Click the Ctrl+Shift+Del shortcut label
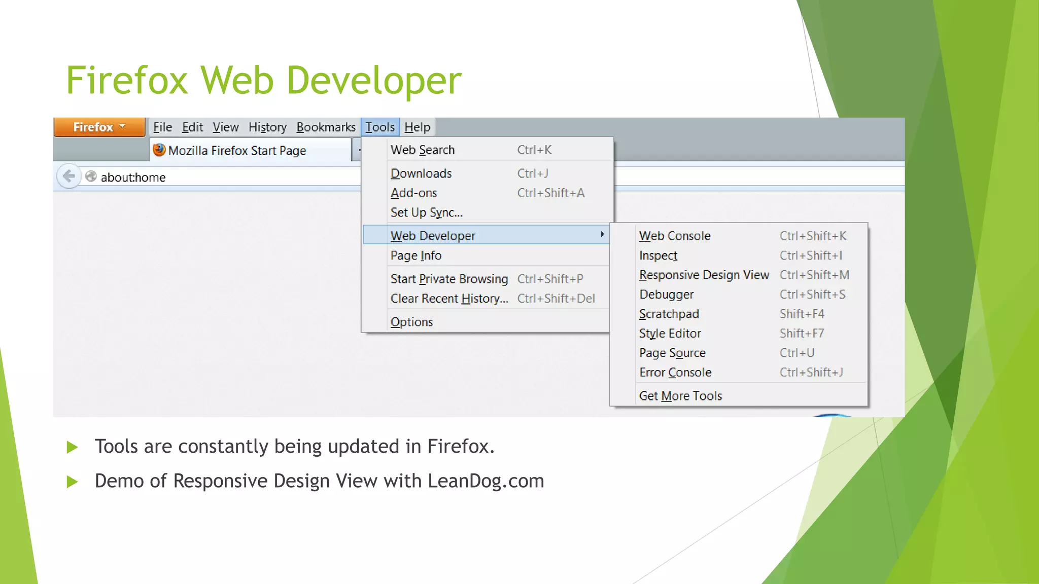1039x584 pixels. [556, 299]
